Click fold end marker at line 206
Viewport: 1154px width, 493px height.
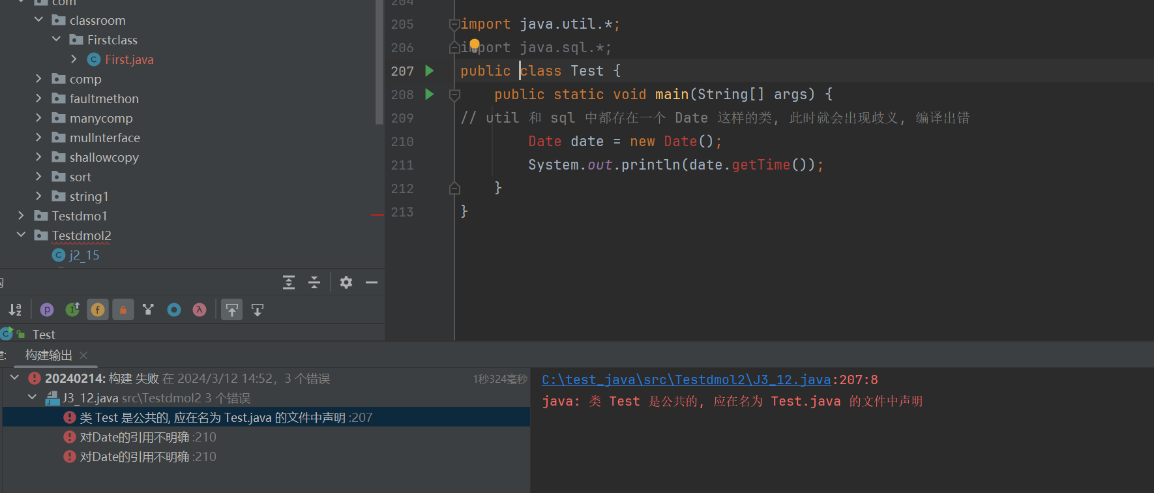coord(454,48)
